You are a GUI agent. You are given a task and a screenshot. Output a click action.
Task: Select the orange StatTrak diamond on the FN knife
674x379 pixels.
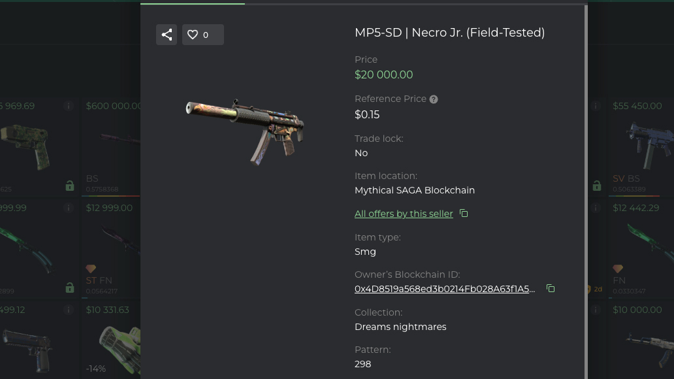[x=618, y=269]
